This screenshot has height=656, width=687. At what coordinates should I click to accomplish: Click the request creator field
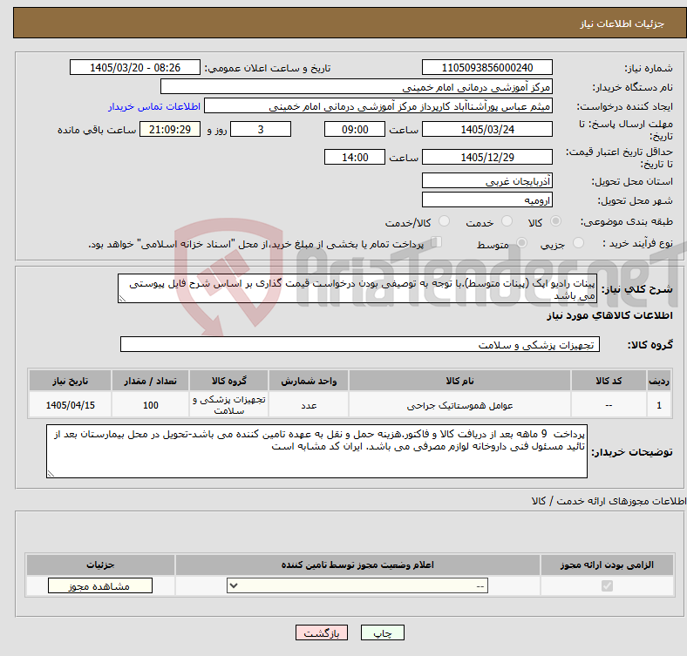click(x=378, y=106)
